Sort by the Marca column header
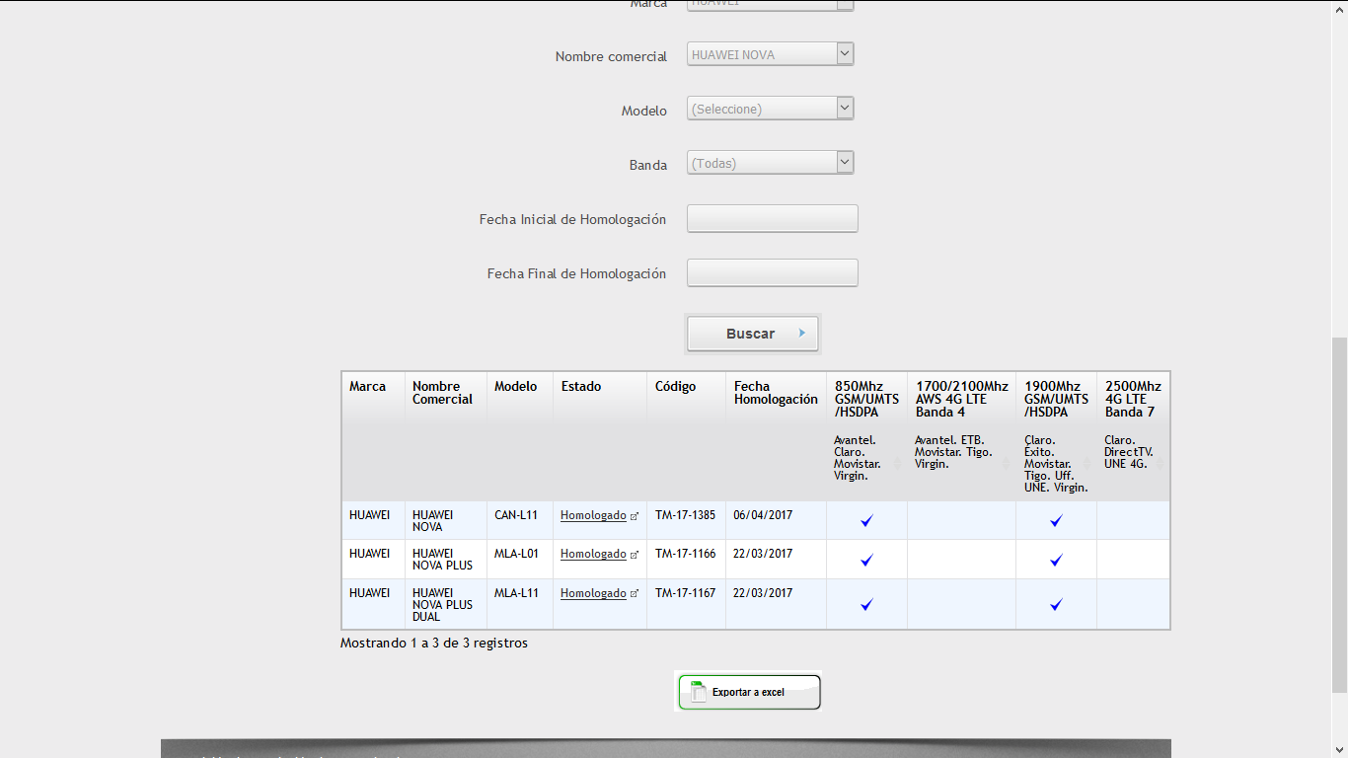 tap(373, 436)
